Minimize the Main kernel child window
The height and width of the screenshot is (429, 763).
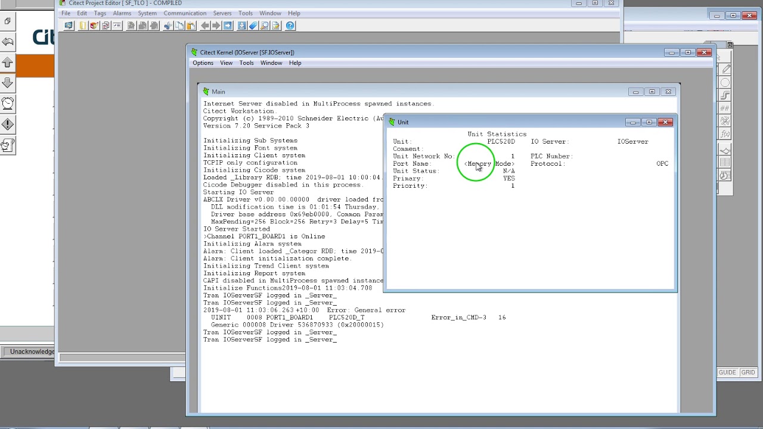click(635, 92)
